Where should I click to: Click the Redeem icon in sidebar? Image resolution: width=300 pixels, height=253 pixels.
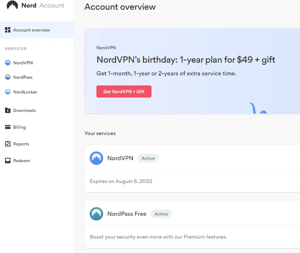[8, 161]
